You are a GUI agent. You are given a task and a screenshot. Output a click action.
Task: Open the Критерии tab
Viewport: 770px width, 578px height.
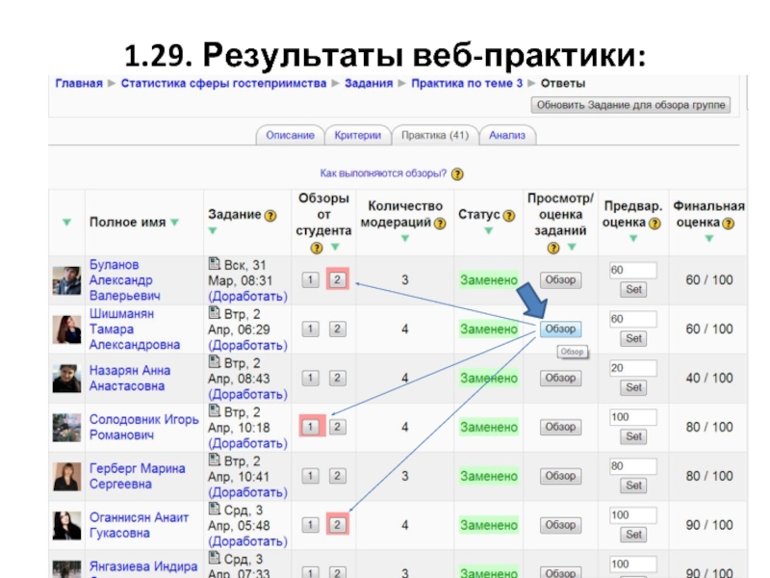coord(358,136)
